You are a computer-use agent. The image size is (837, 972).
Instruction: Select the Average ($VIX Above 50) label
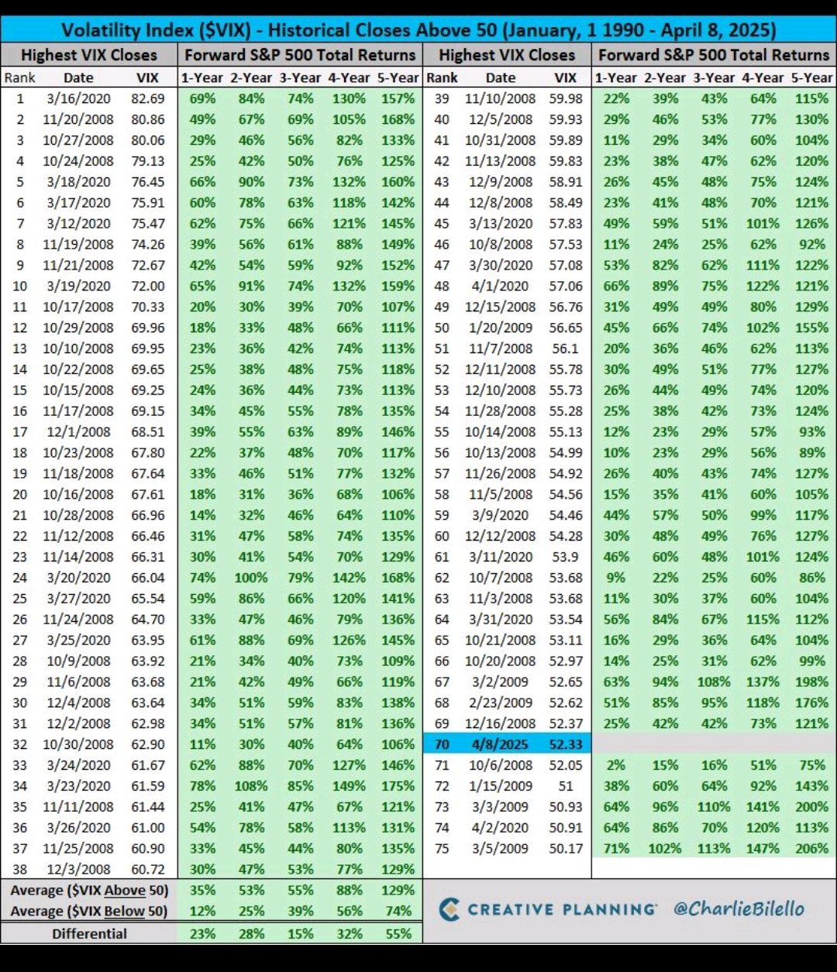coord(89,890)
